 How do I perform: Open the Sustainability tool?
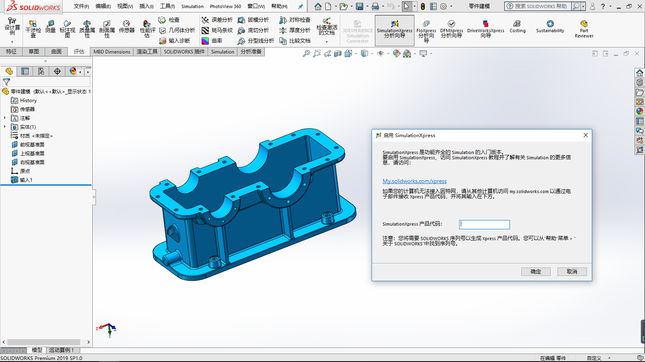pos(550,27)
